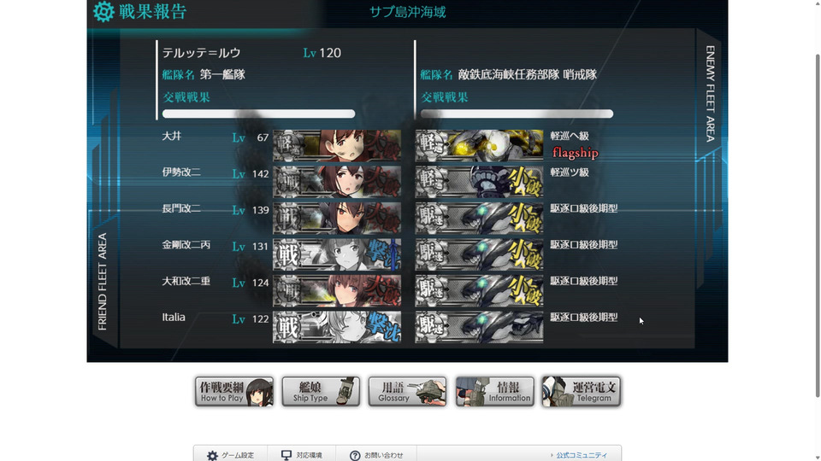Open the 作戦要綱 How to Play button

(234, 392)
